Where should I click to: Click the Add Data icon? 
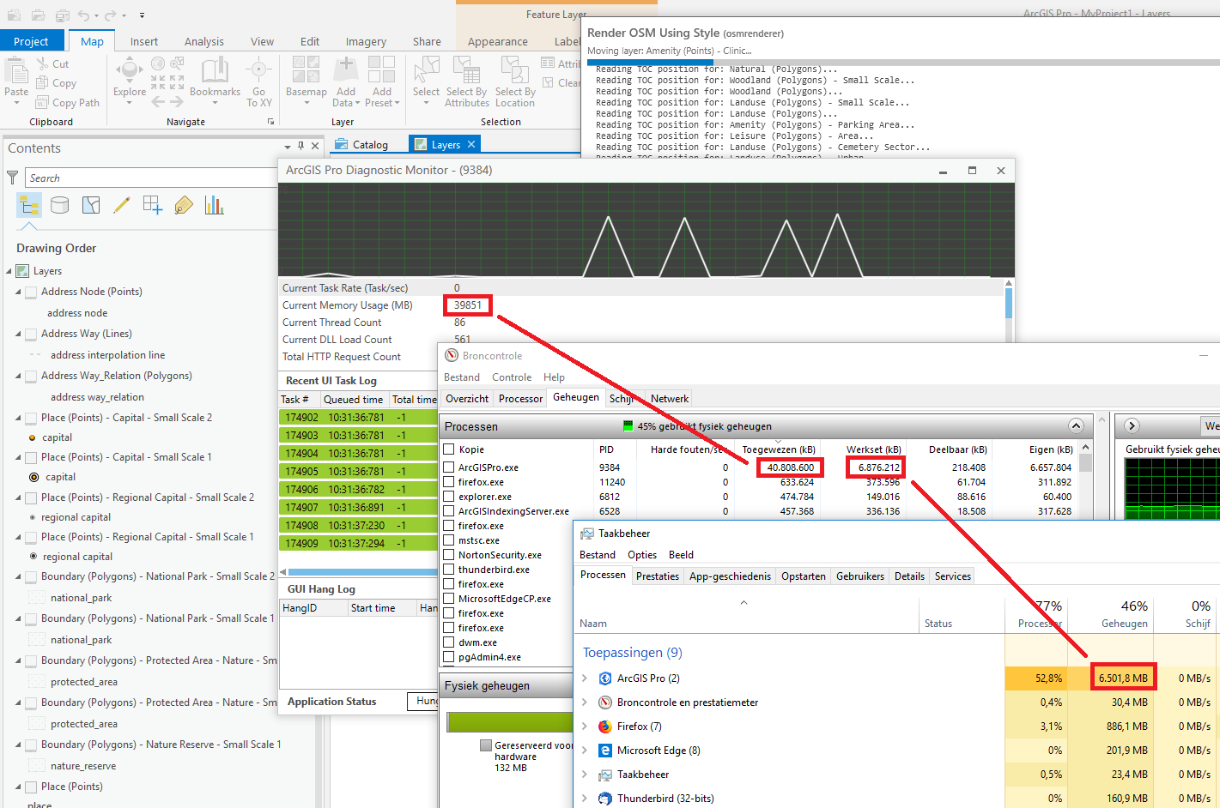(x=346, y=70)
